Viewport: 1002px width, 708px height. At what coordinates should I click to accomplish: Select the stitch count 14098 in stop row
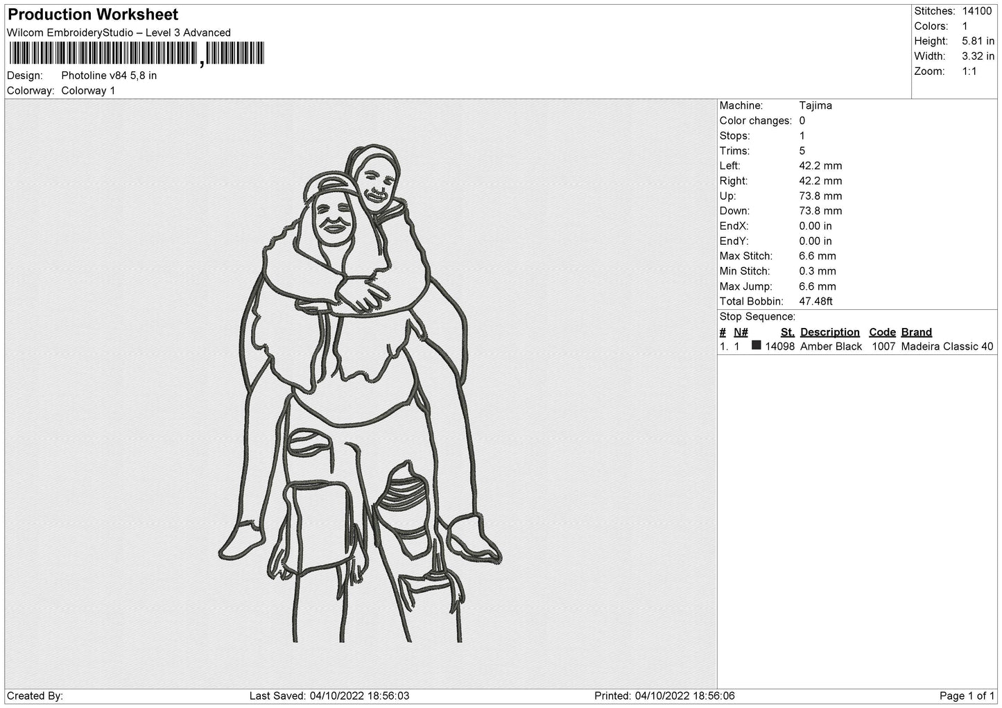pos(780,347)
